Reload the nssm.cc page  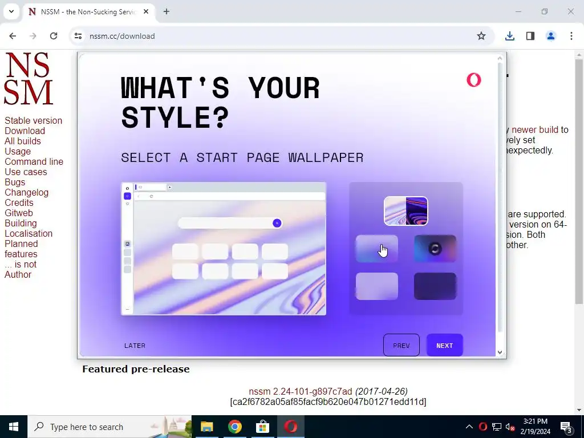pyautogui.click(x=54, y=36)
